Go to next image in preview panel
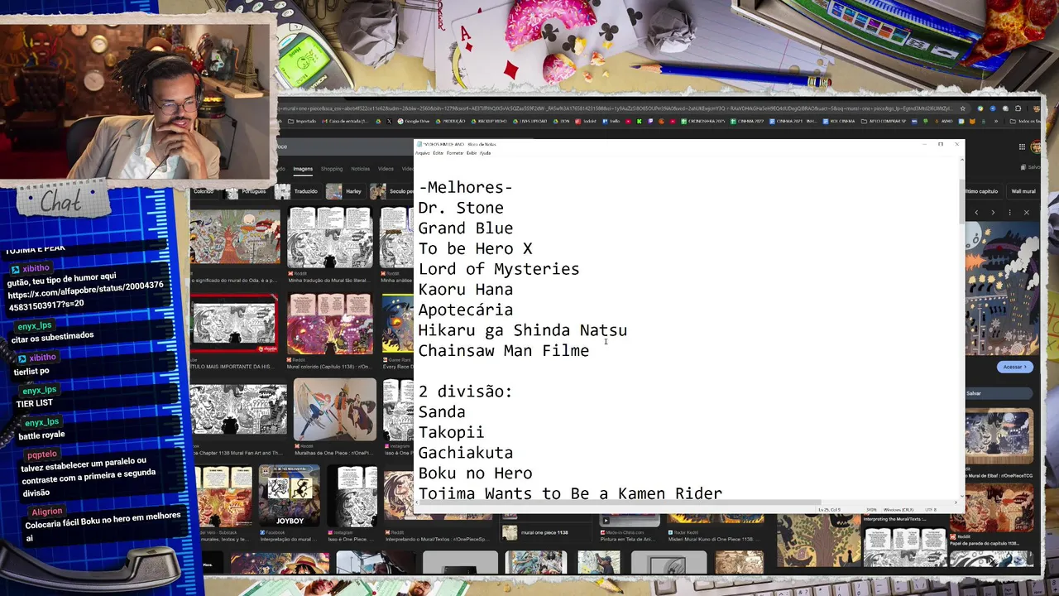Screen dimensions: 1059x596 click(x=993, y=213)
